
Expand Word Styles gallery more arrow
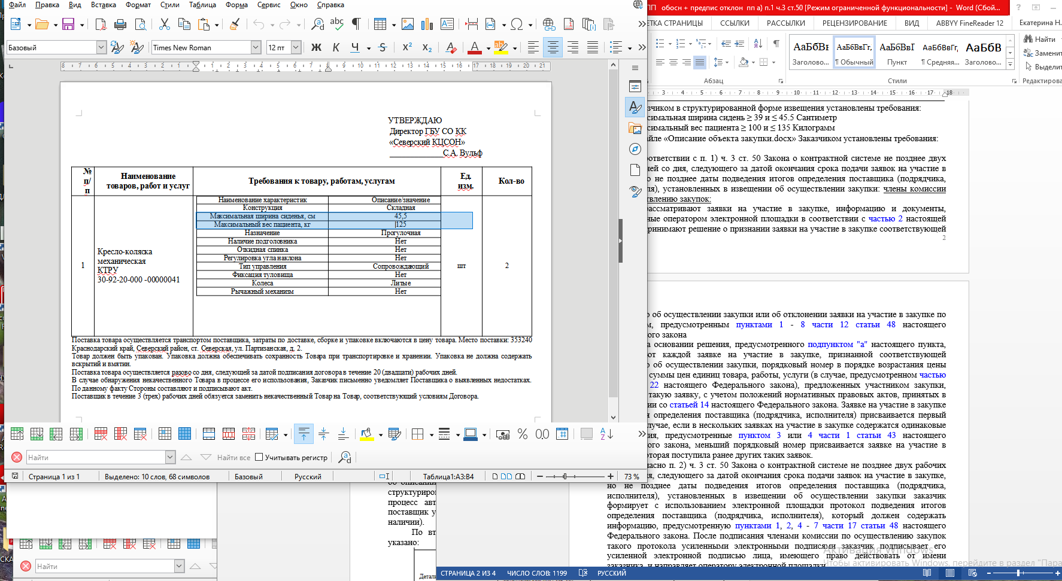1011,64
